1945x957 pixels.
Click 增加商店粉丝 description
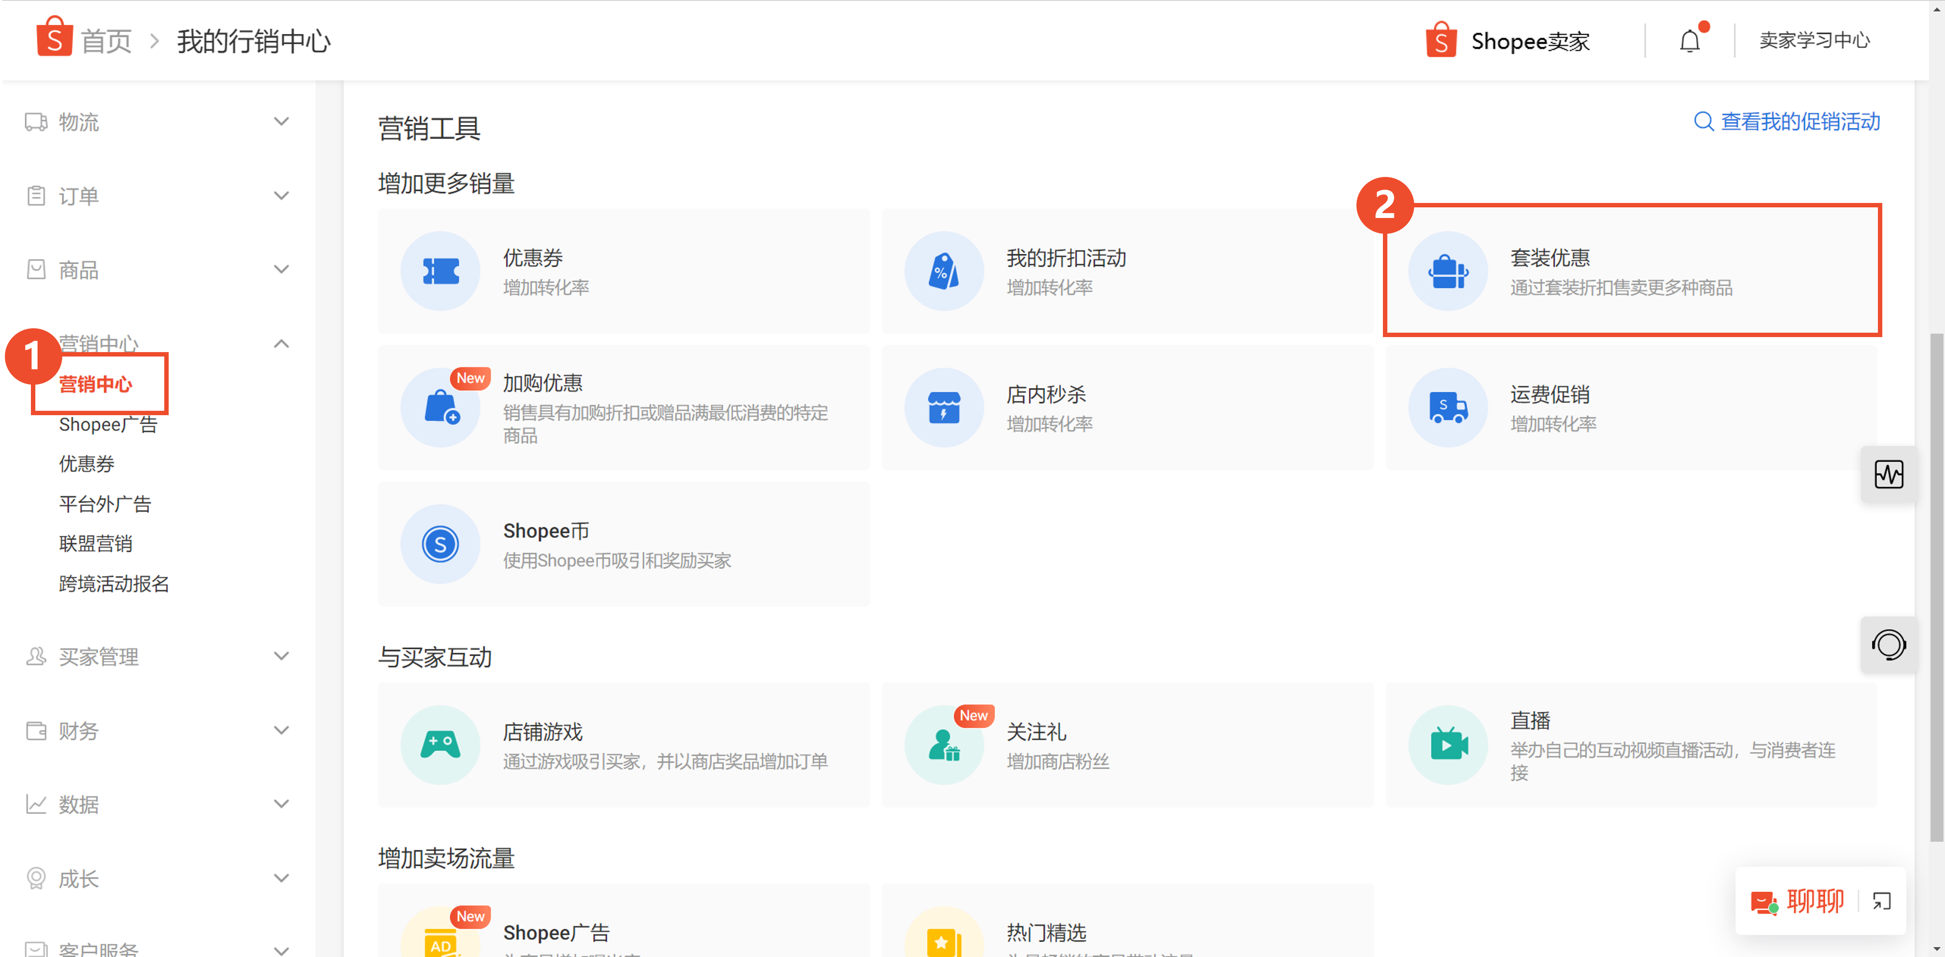[1058, 761]
